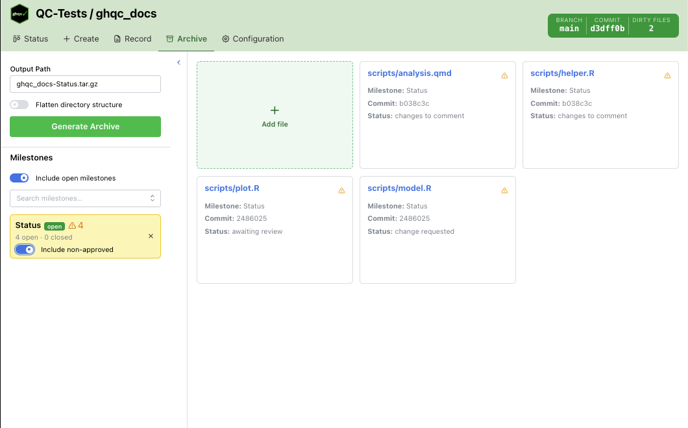Enable Flatten directory structure toggle
This screenshot has width=688, height=428.
(19, 105)
